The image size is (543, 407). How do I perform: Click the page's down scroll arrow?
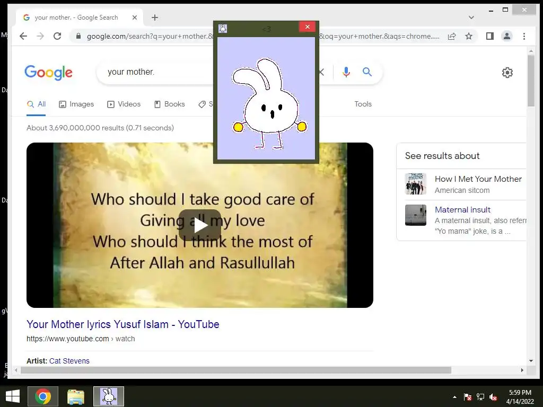tap(531, 360)
